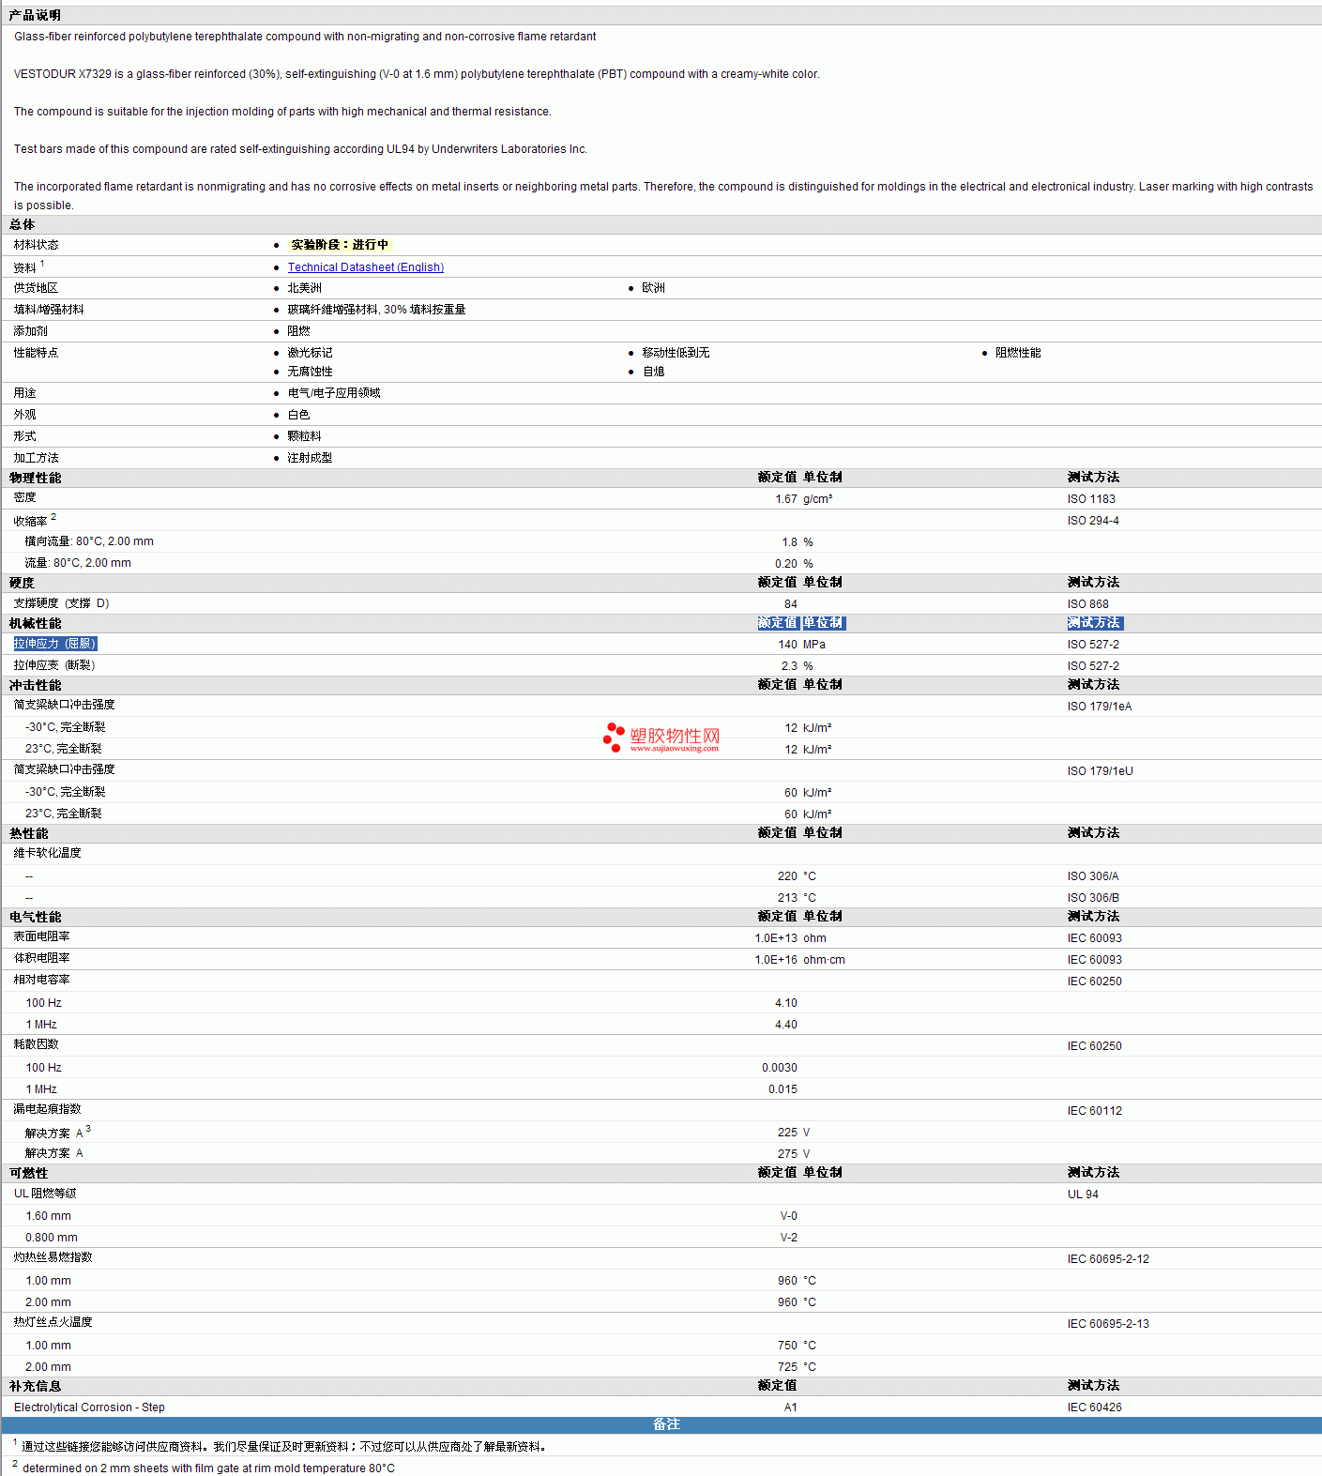Click the ISO 294-4 test method cell

click(1093, 521)
